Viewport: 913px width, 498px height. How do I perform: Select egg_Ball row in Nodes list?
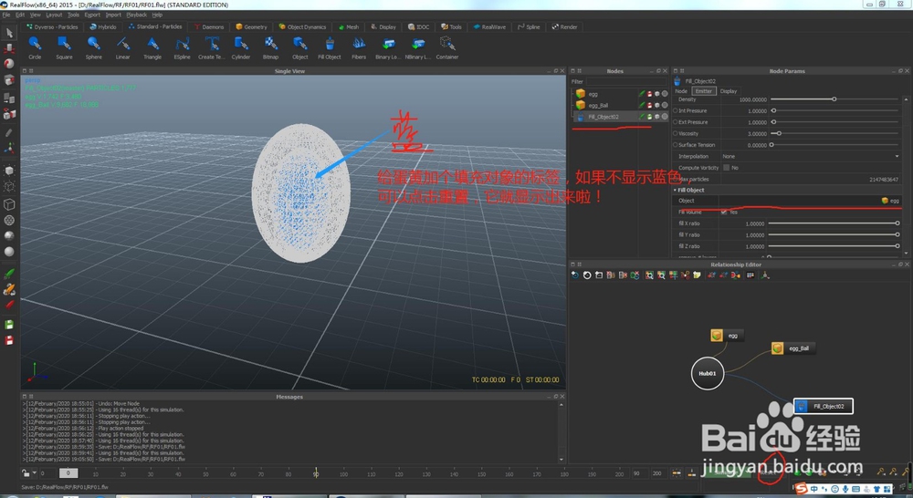(x=620, y=105)
